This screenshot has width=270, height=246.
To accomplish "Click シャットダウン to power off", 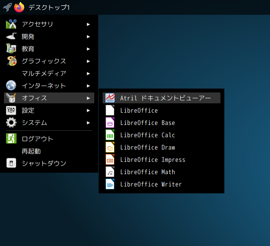I will tap(49, 163).
